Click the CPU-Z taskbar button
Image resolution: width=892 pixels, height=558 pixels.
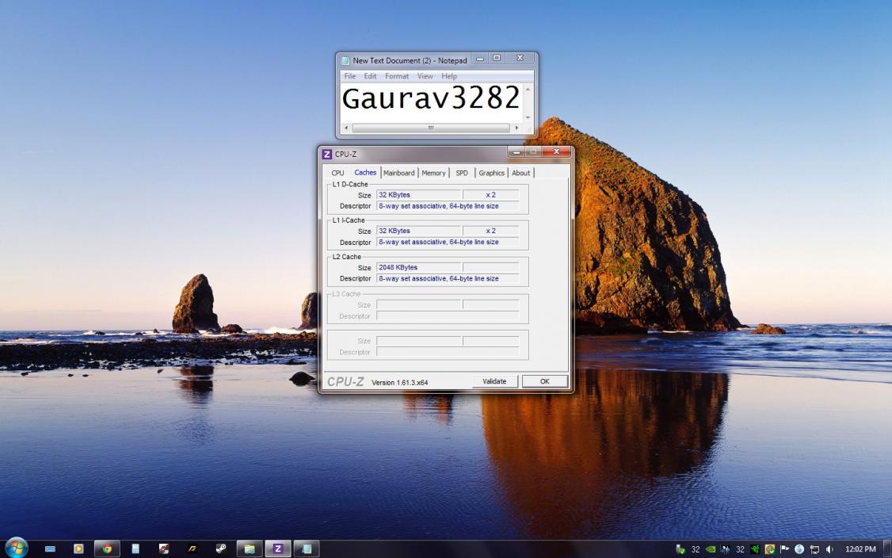coord(277,549)
